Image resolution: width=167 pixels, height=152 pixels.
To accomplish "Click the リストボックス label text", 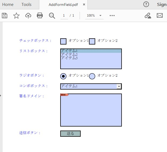I will (33, 51).
